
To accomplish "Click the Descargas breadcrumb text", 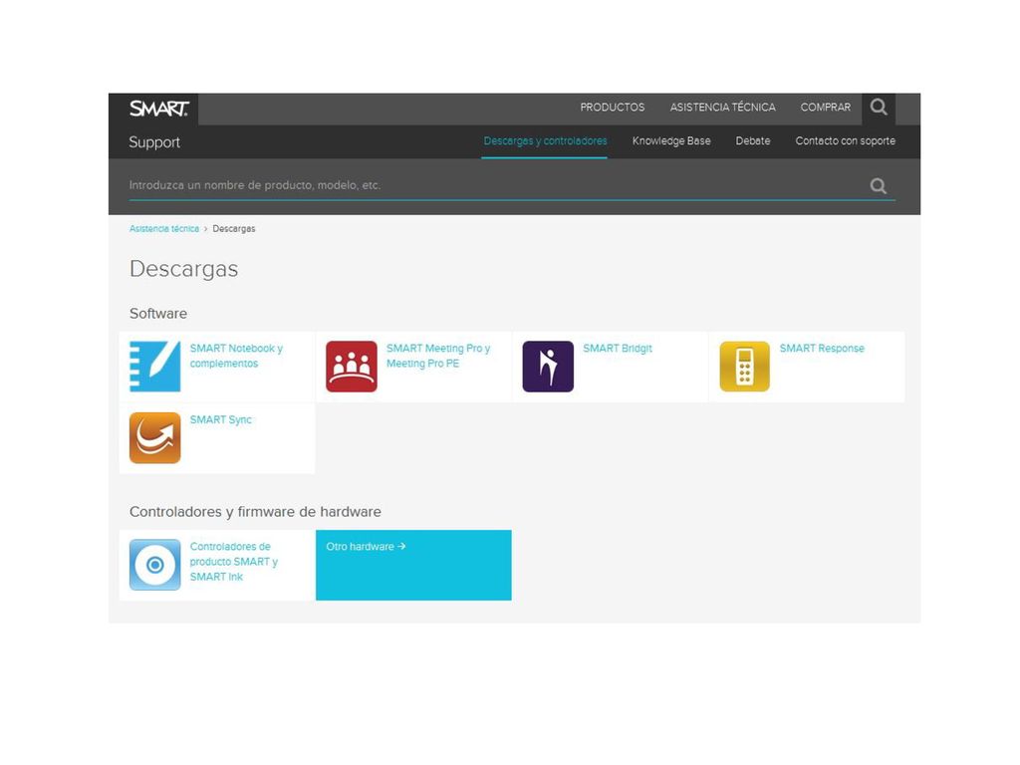I will click(x=233, y=229).
